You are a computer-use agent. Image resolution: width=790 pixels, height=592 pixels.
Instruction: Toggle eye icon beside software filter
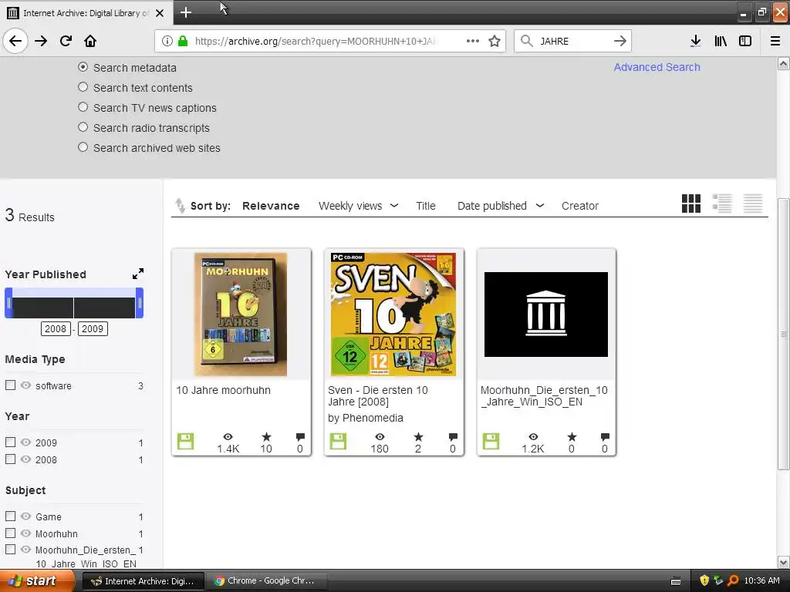click(x=25, y=385)
